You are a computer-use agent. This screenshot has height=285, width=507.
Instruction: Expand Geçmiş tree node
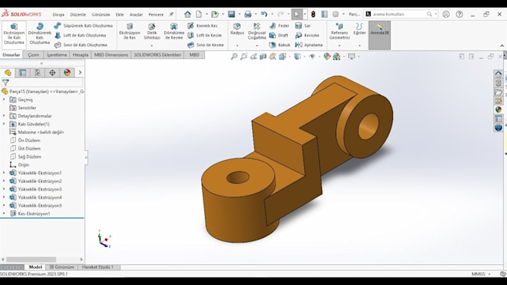4,100
